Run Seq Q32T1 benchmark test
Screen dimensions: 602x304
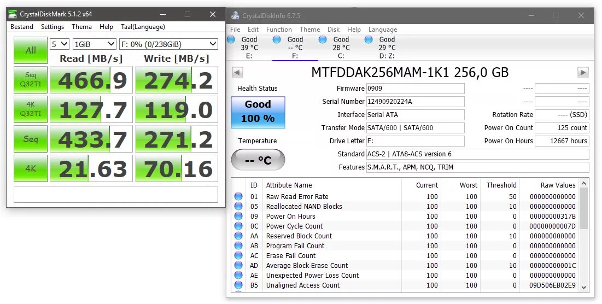(31, 80)
